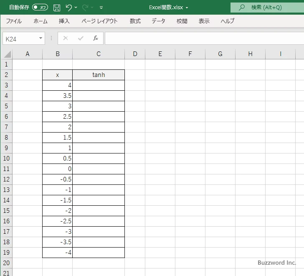
Task: Click the Enter checkmark in formula bar
Action: tap(81, 38)
